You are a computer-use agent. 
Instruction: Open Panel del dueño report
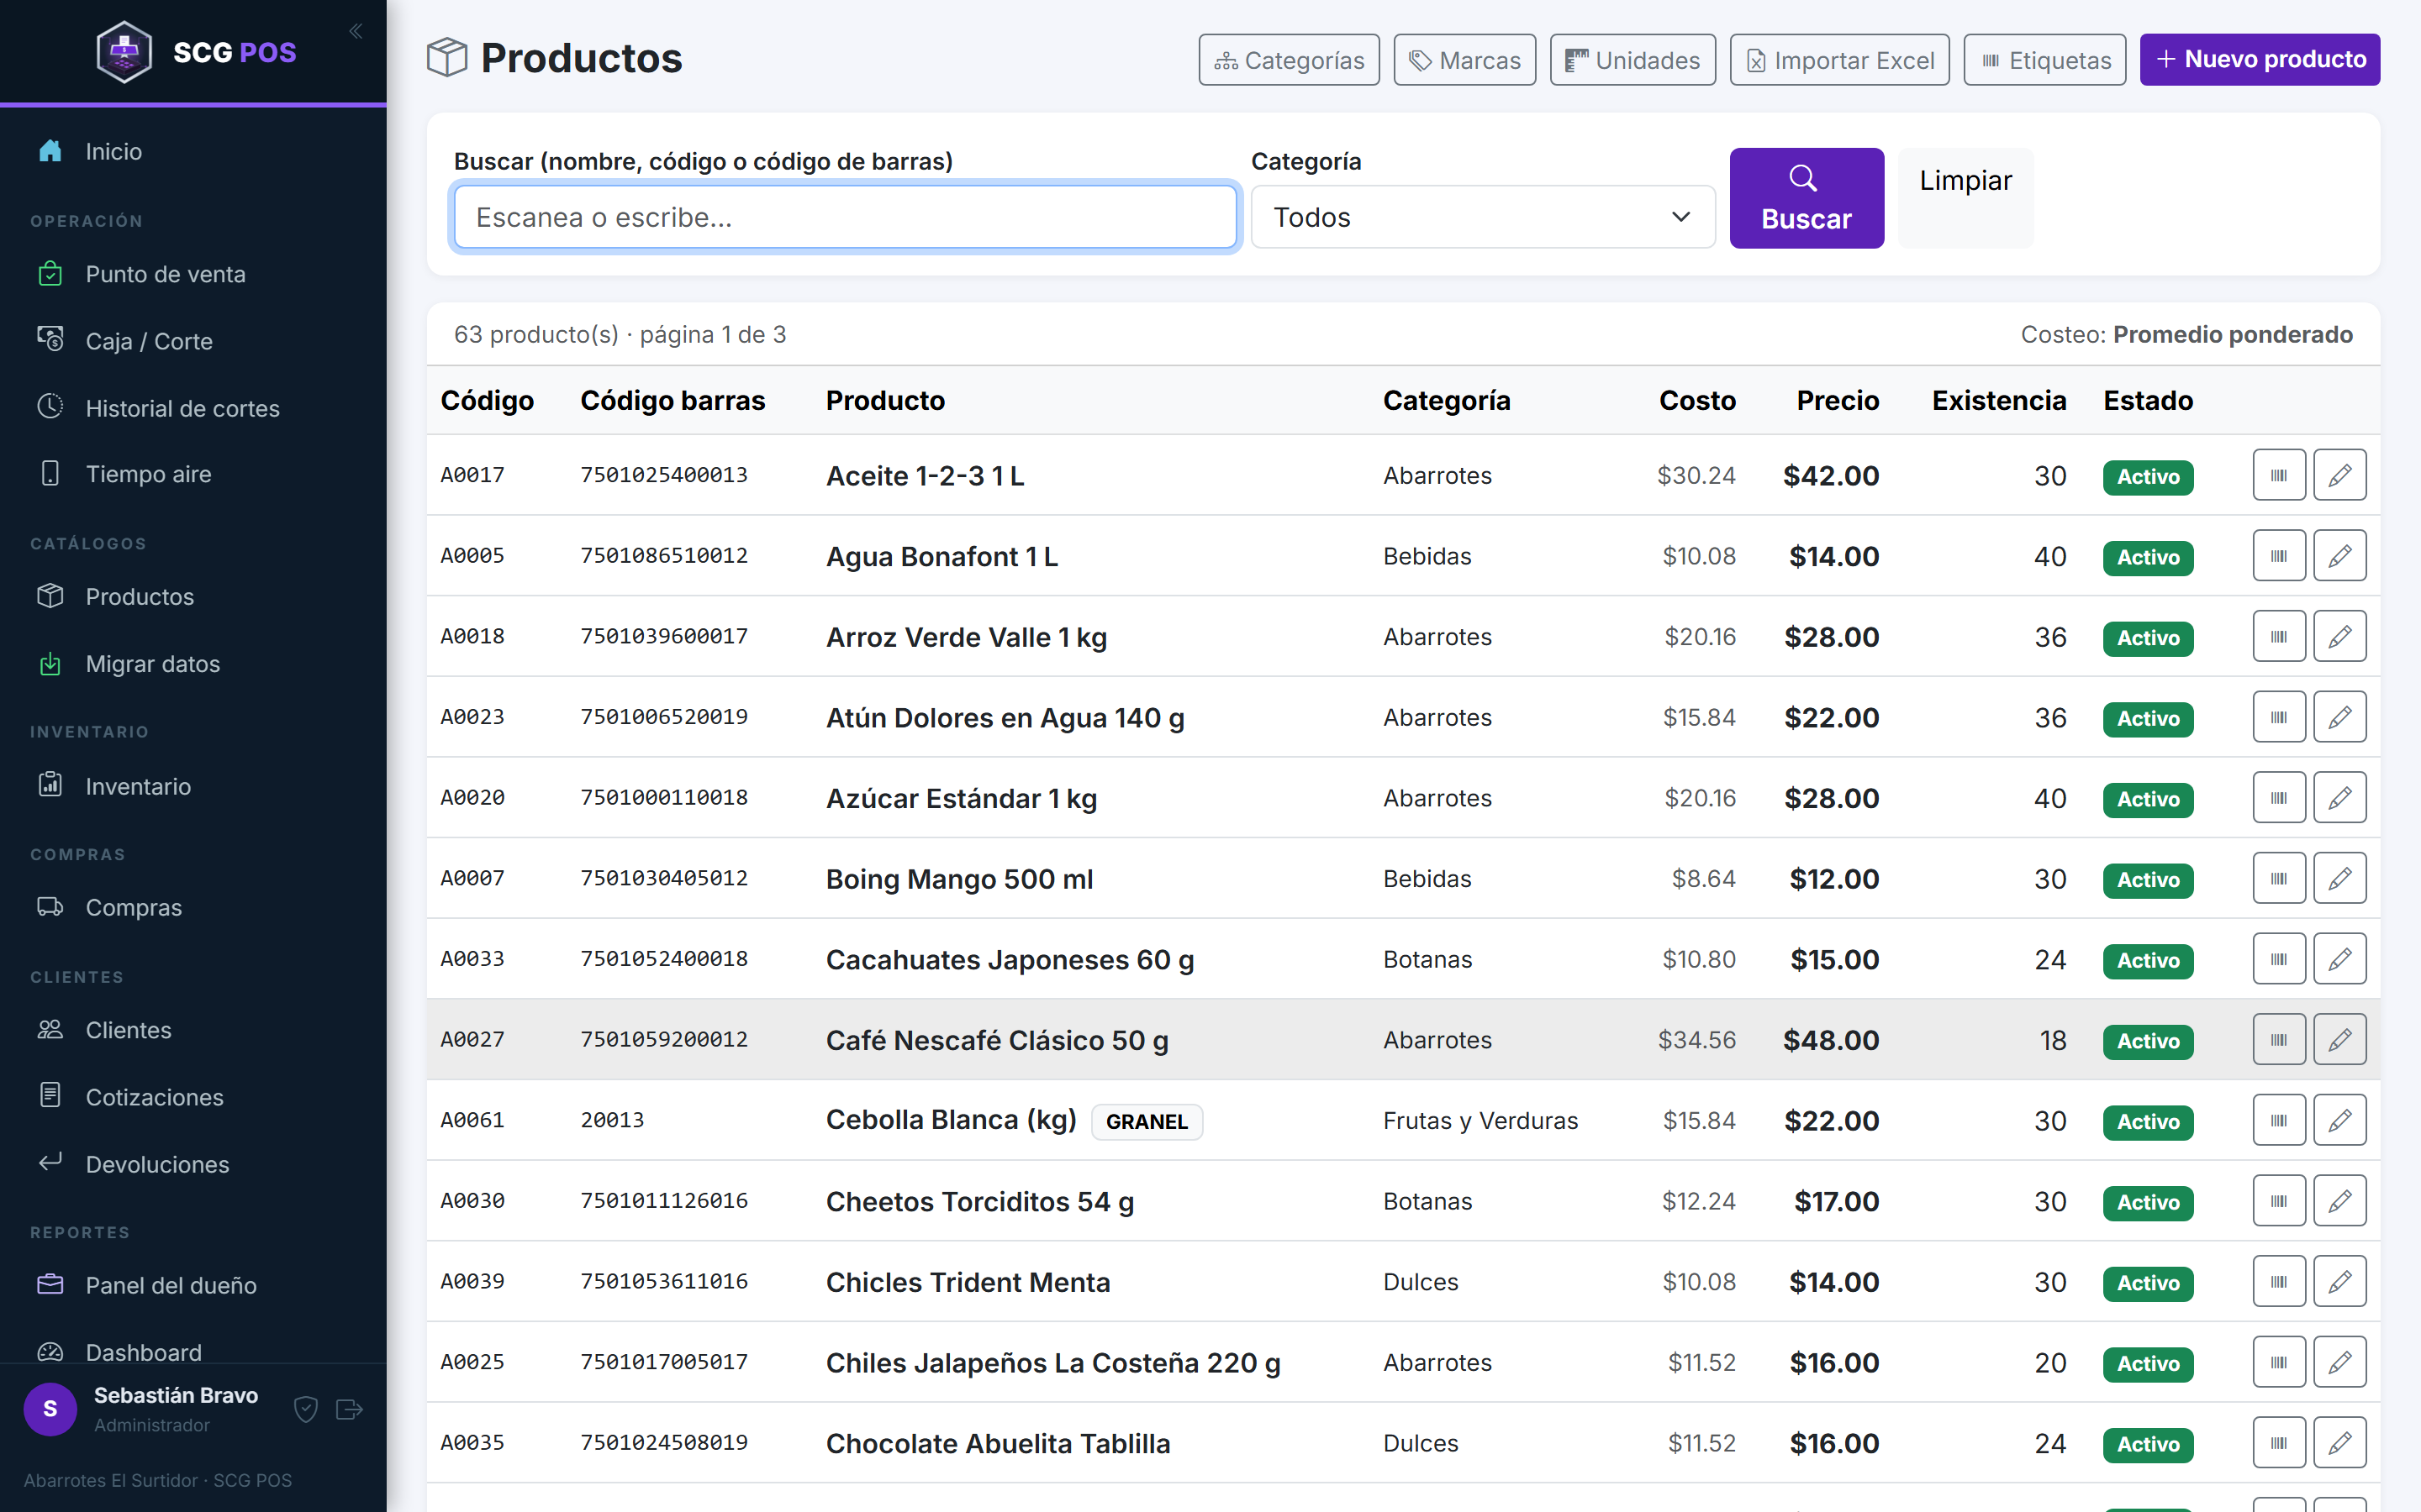click(193, 1285)
